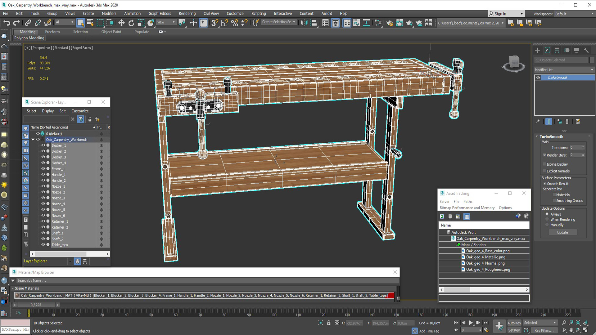
Task: Click the Mirror tool icon
Action: 304,23
